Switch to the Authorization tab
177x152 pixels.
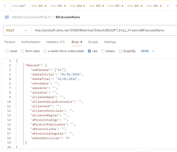(31, 42)
